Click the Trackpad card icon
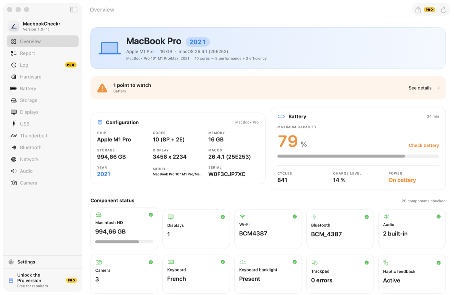 click(314, 262)
